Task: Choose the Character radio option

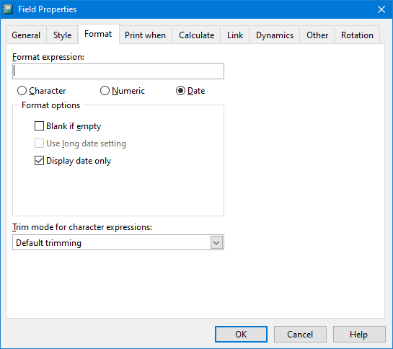Action: [42, 91]
